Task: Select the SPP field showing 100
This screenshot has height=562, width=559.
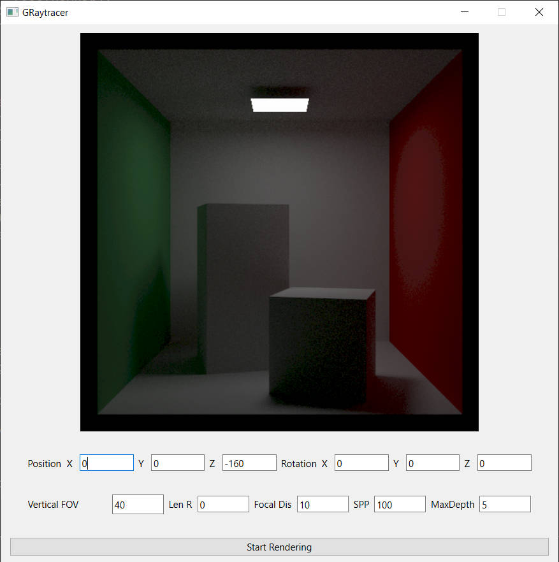Action: [x=400, y=505]
